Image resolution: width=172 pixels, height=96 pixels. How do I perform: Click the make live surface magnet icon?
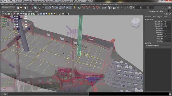[97, 8]
